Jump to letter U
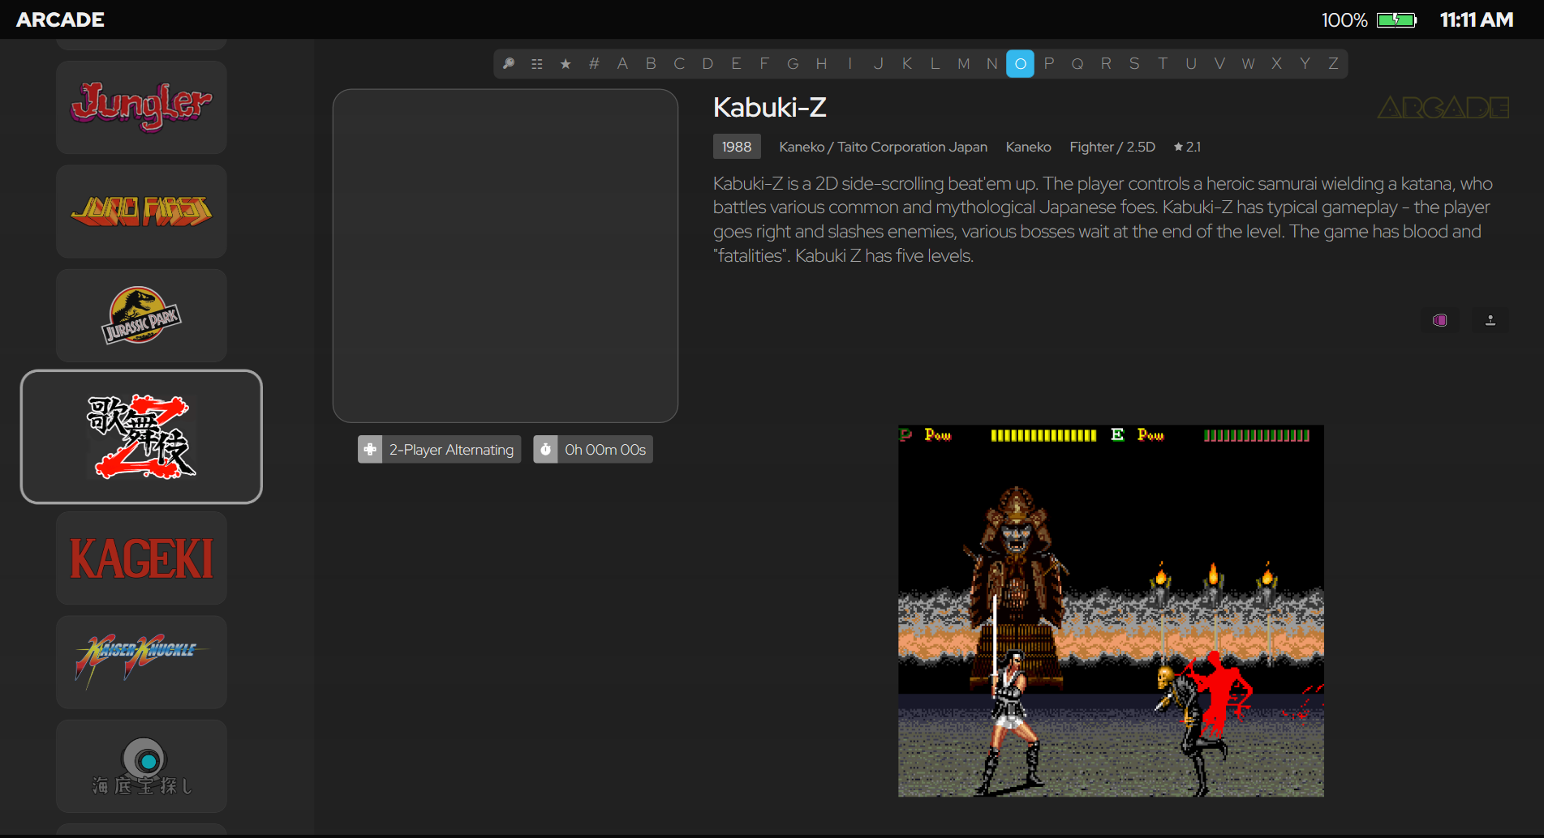Image resolution: width=1544 pixels, height=838 pixels. (1191, 64)
